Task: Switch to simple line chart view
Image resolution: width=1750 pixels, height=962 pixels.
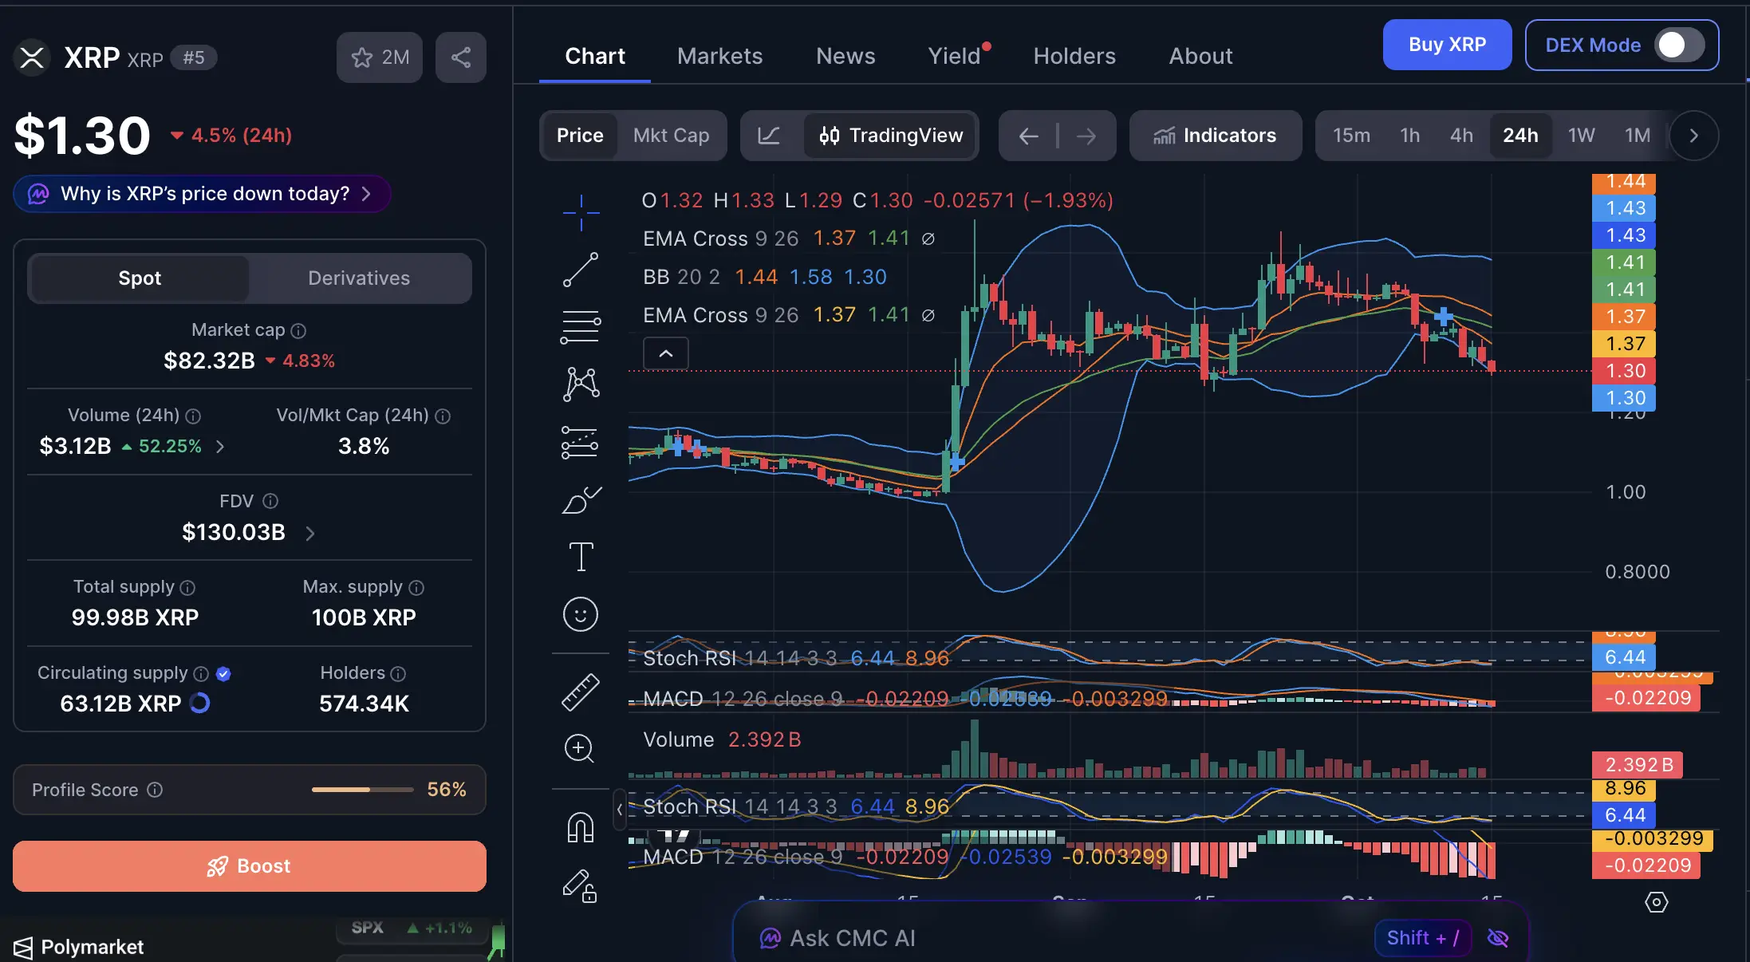Action: pos(769,136)
